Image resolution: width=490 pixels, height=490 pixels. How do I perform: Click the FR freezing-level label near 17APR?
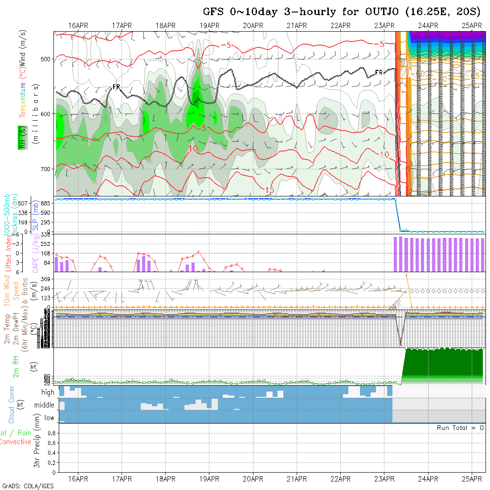[116, 87]
